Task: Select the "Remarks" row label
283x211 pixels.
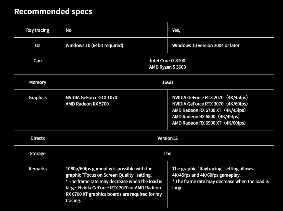Action: click(38, 169)
